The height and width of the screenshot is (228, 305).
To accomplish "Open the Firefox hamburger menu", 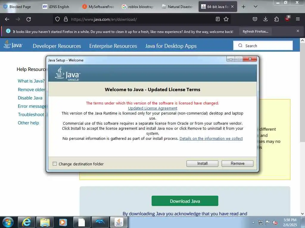I will click(x=298, y=19).
